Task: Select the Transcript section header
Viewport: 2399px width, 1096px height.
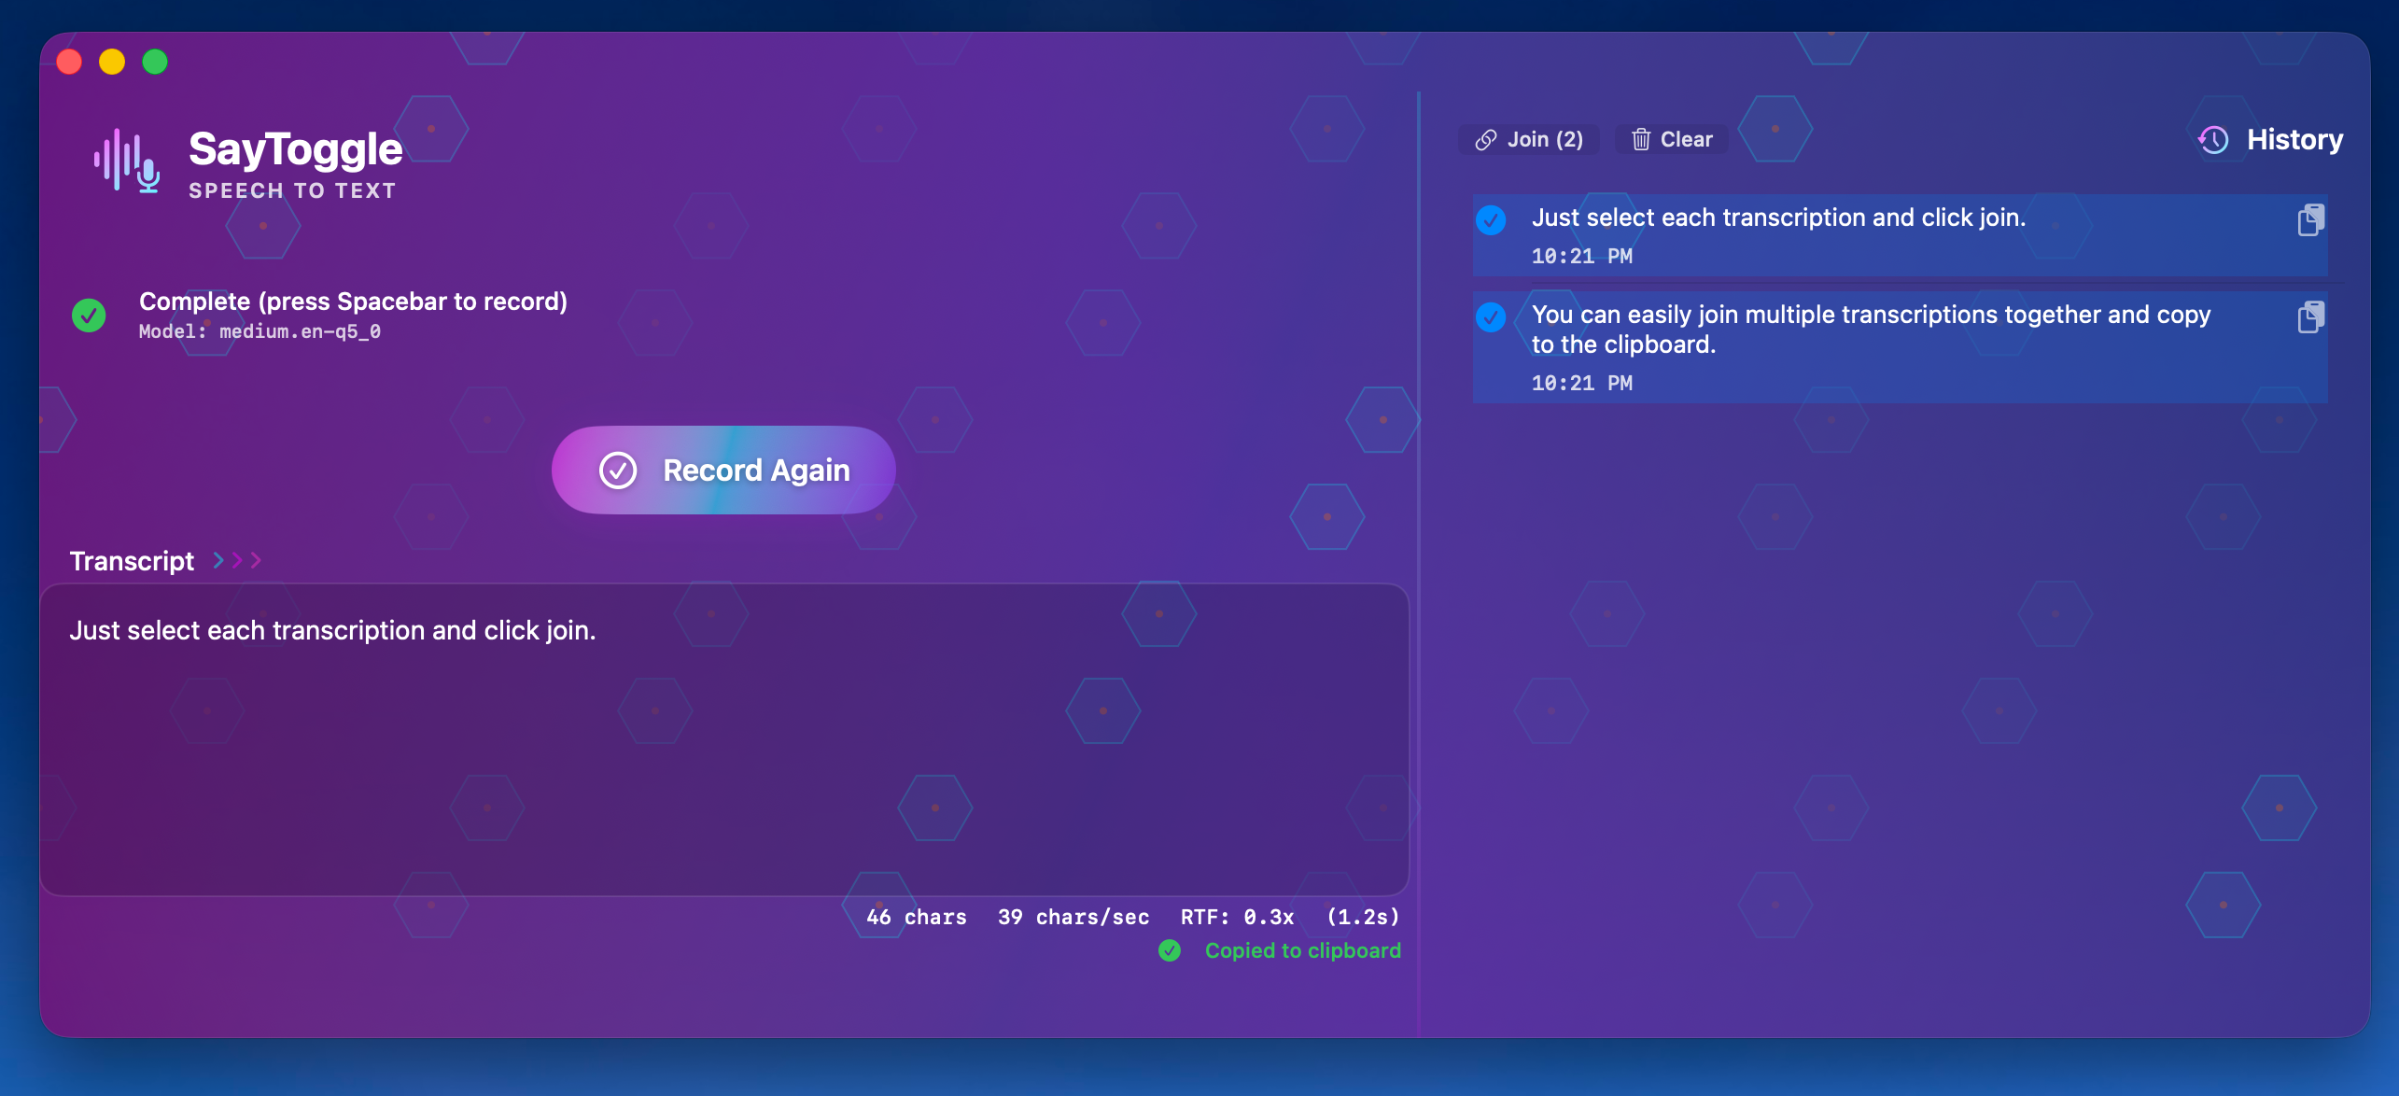Action: coord(131,560)
